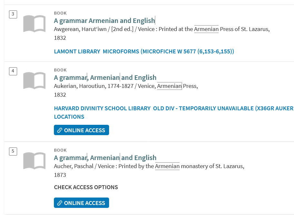The image size is (294, 215).
Task: Open the title "A grammar Armenian and English" by Awgerean
Action: click(104, 21)
